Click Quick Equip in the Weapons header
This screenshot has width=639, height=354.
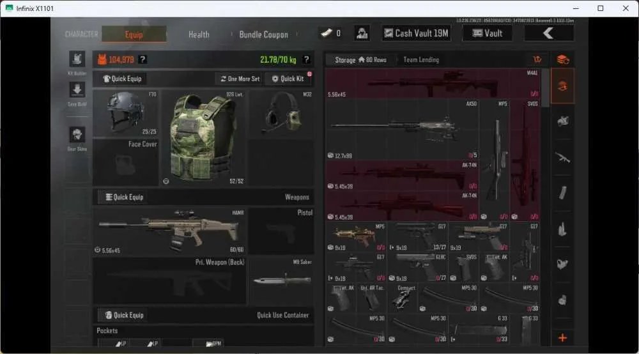[x=125, y=197]
